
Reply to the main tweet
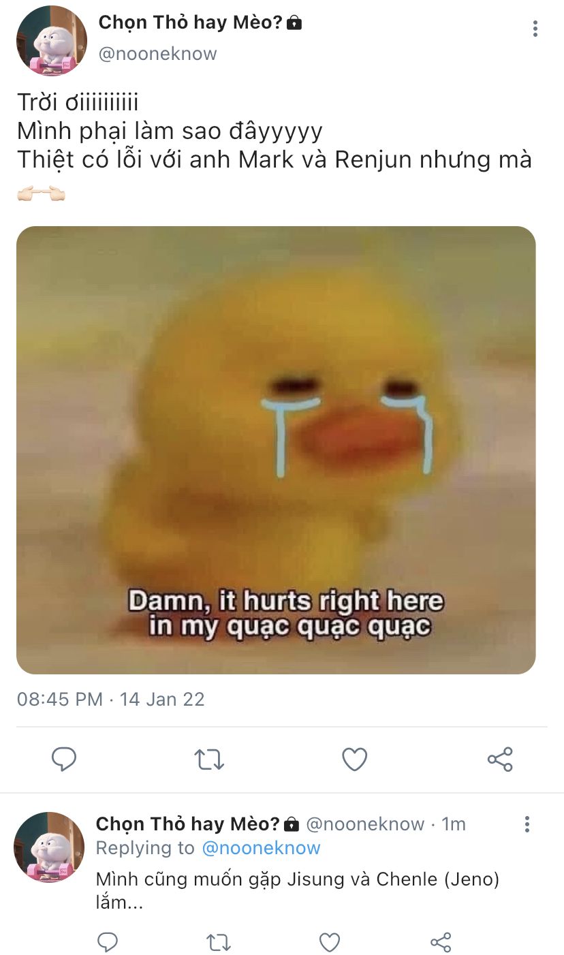pos(64,759)
